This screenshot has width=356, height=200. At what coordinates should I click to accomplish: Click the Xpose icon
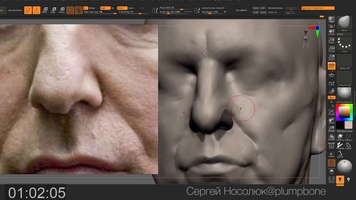pos(332,179)
